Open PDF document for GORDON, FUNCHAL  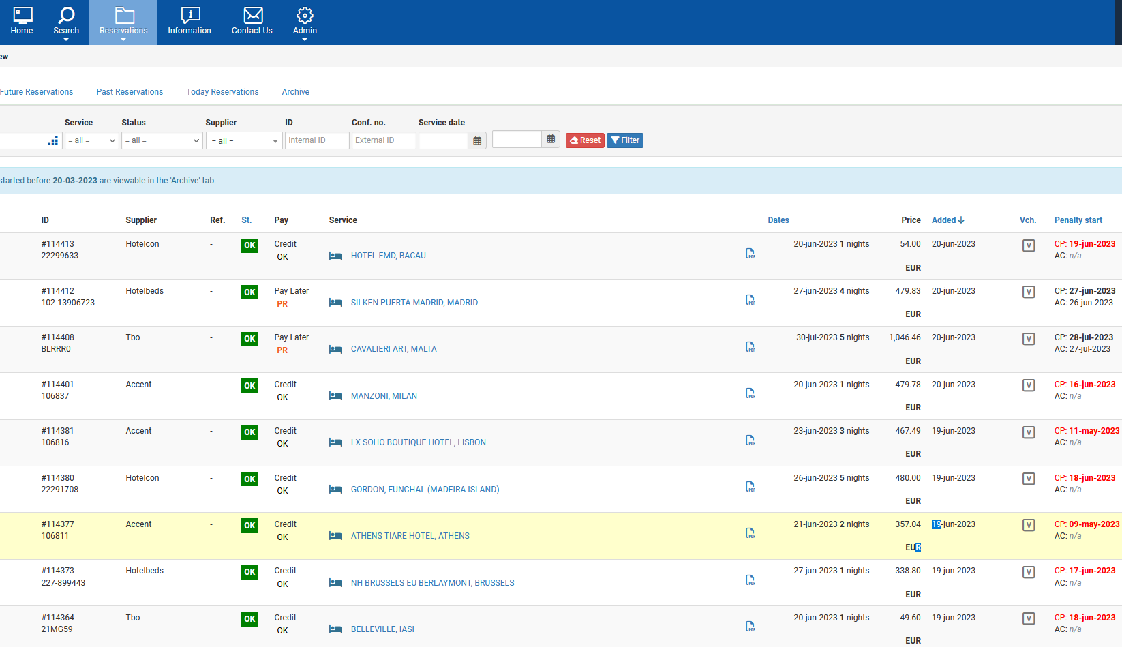[750, 487]
